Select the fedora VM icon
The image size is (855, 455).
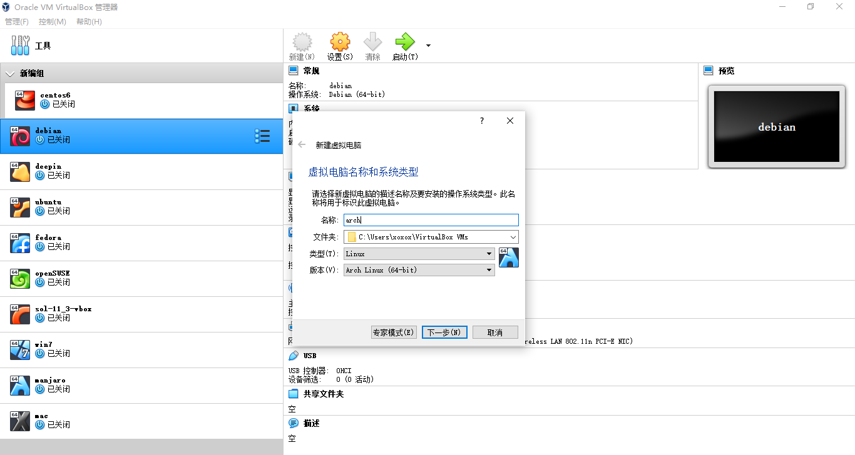20,243
